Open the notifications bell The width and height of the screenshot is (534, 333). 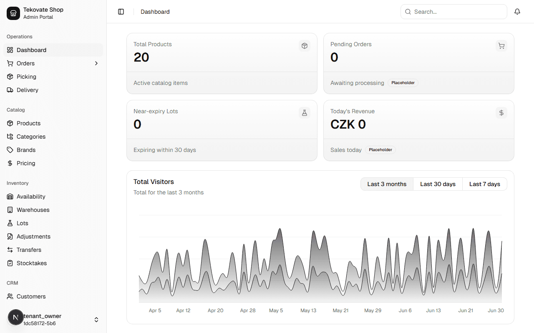517,12
